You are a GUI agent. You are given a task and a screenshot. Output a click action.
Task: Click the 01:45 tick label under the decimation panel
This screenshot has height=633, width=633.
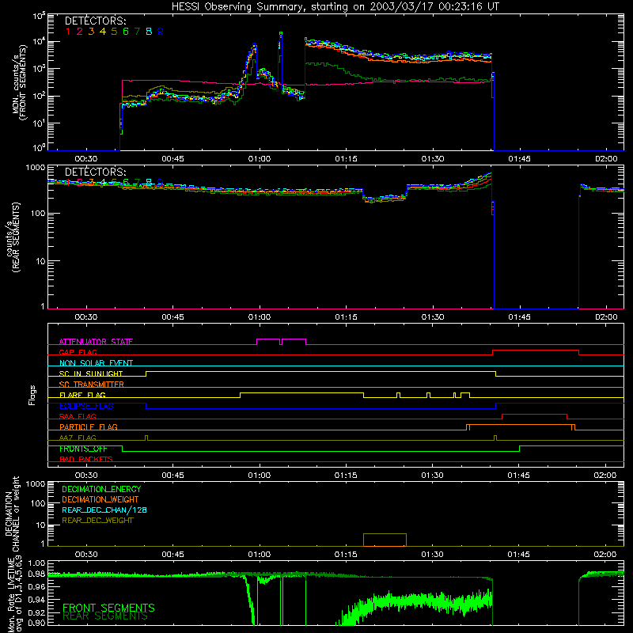(519, 555)
